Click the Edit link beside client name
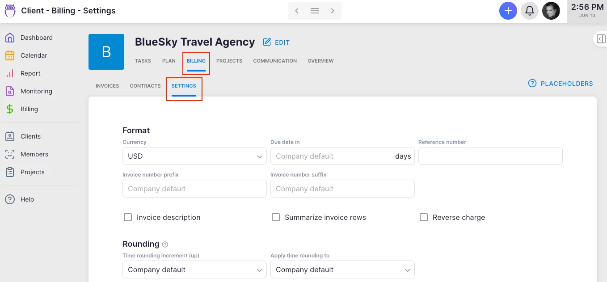Image resolution: width=607 pixels, height=282 pixels. pos(277,42)
